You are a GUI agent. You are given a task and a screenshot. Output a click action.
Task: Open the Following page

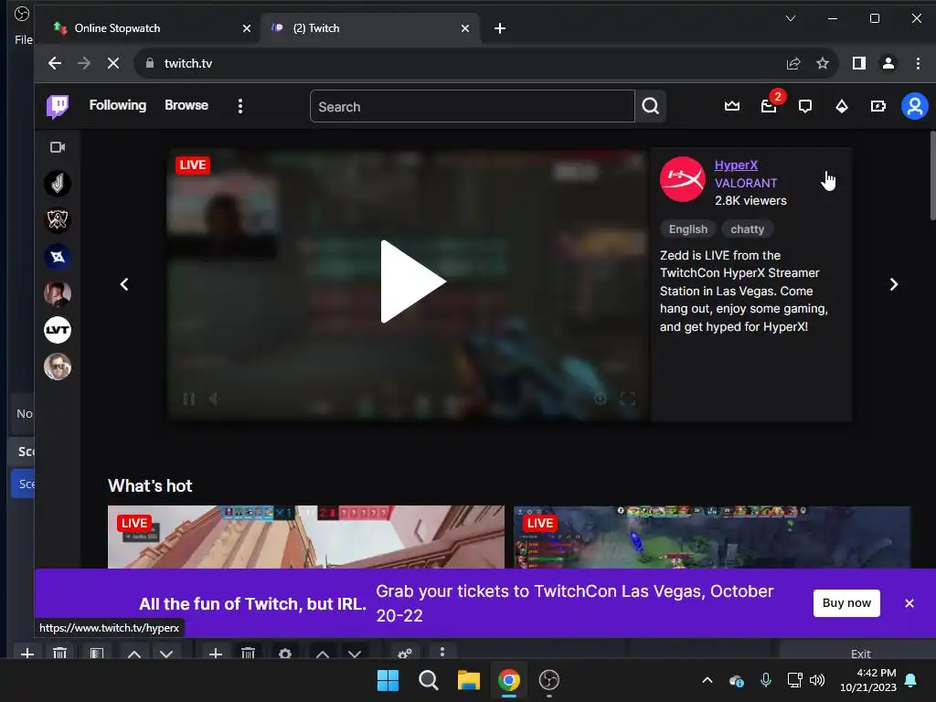(x=118, y=105)
